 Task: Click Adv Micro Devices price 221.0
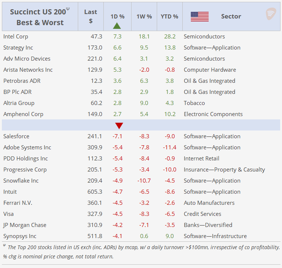point(95,59)
